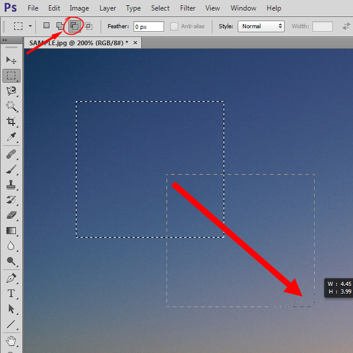Image resolution: width=353 pixels, height=353 pixels.
Task: Choose Subtract from selection mode button
Action: [x=74, y=26]
